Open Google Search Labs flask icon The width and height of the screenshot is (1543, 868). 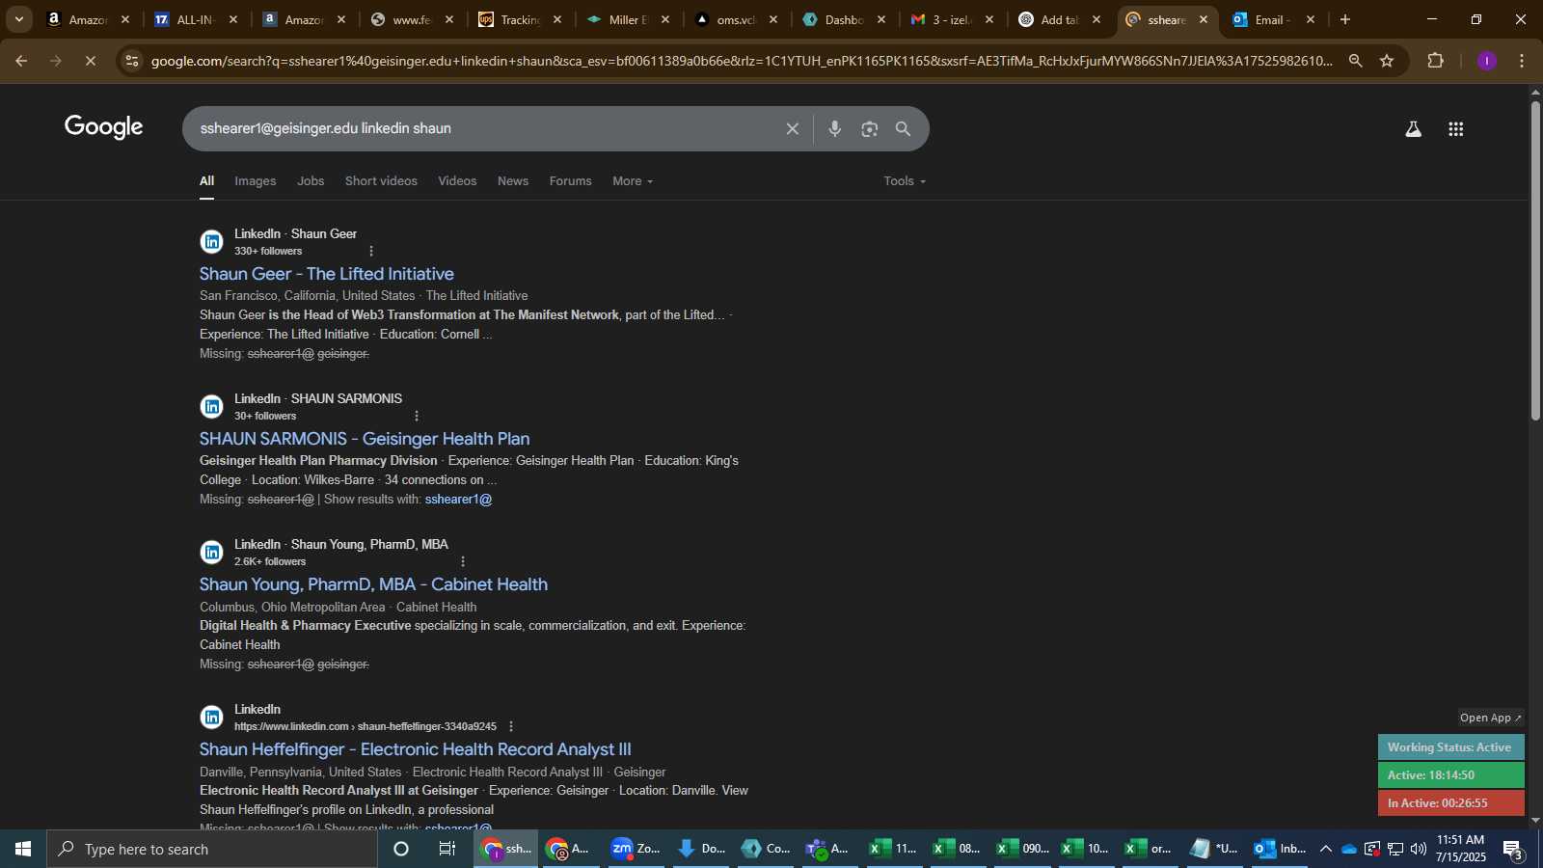(1413, 128)
